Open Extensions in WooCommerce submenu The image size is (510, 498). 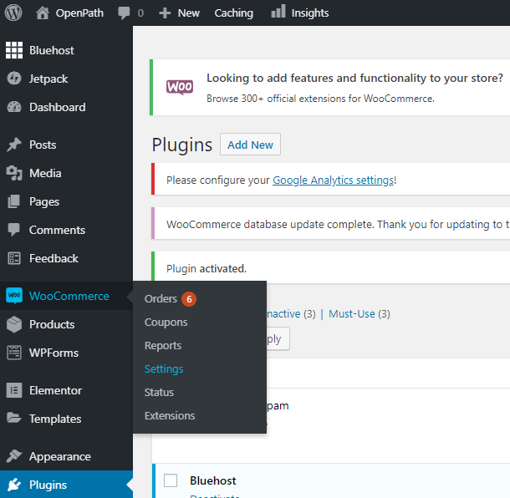pyautogui.click(x=170, y=416)
